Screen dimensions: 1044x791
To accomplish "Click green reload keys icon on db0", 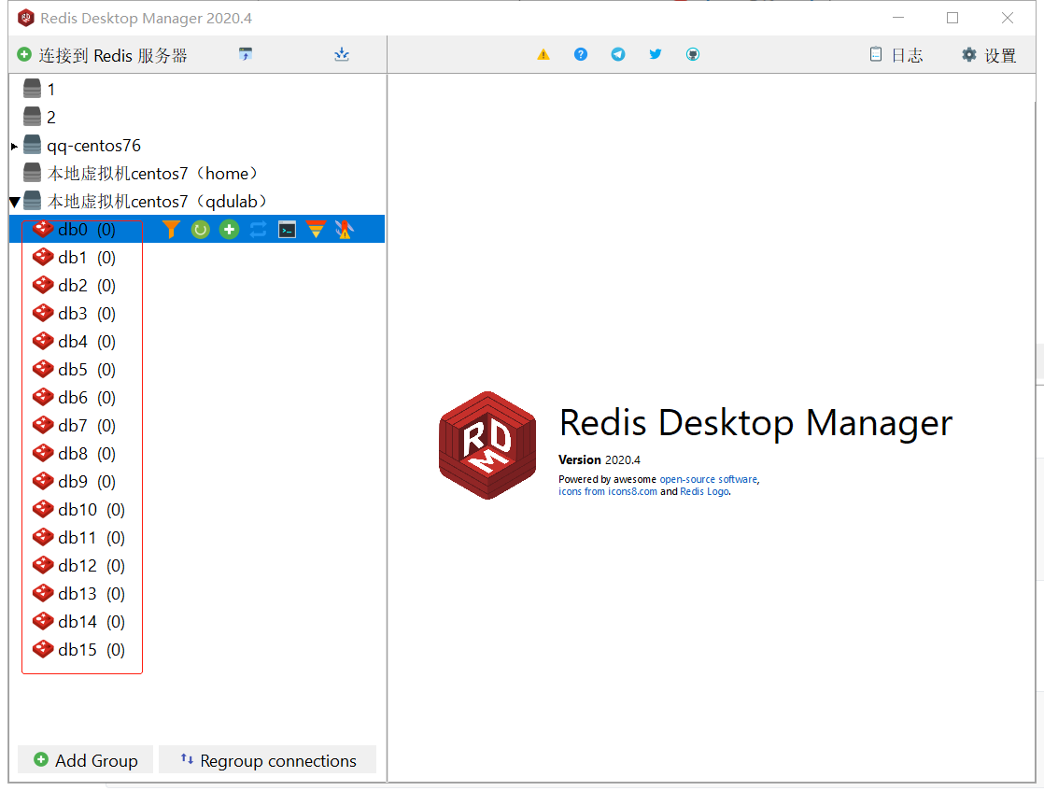I will 201,230.
